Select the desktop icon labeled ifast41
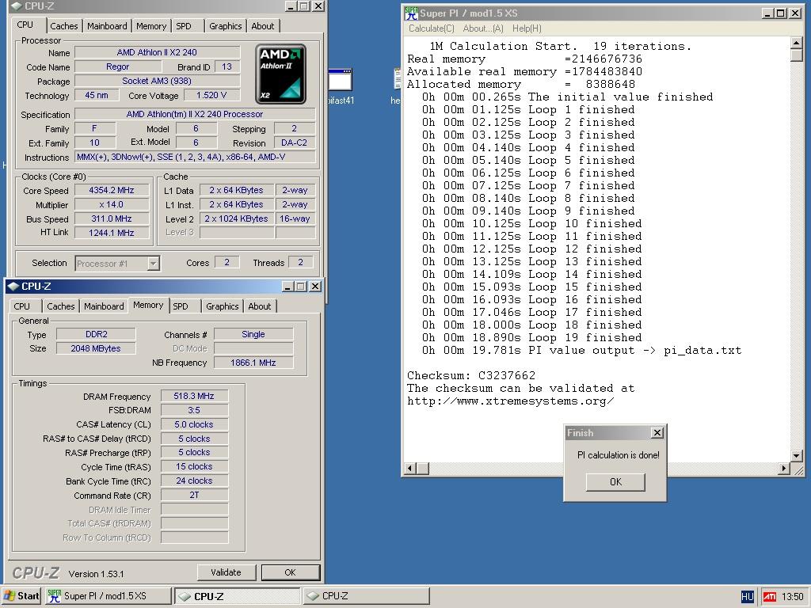Screen dimensions: 811x608 pyautogui.click(x=341, y=87)
